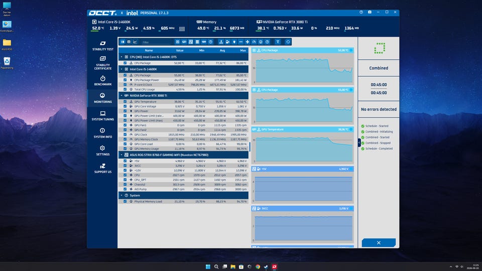Uncheck P-core 0 Clock sensor checkbox
The height and width of the screenshot is (271, 482).
click(x=125, y=84)
